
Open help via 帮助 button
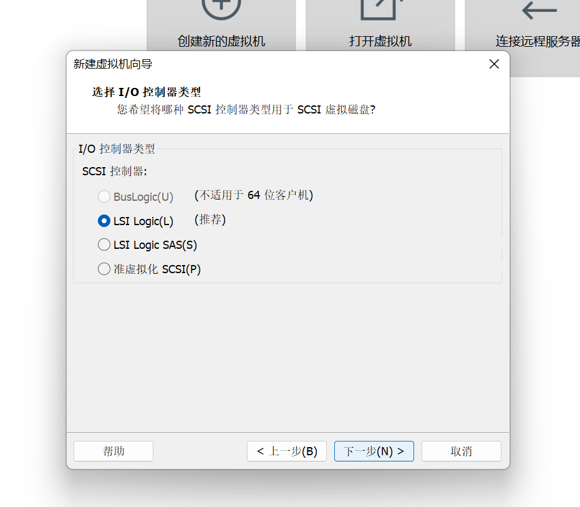click(x=114, y=451)
